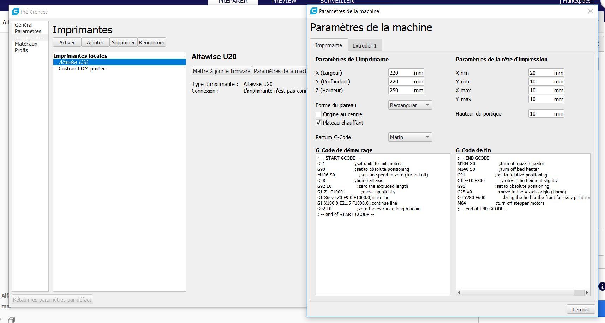Viewport: 605px width, 323px height.
Task: Open the Forme du plateau dropdown
Action: [410, 105]
